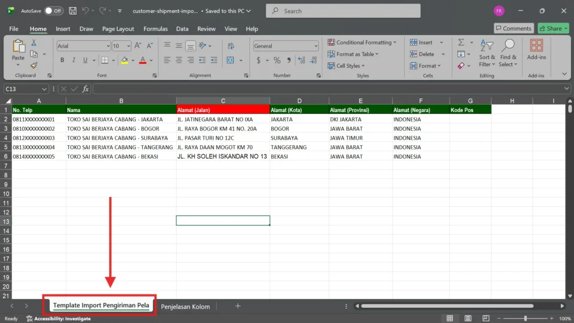Viewport: 574px width, 323px height.
Task: Open Add-ins from the ribbon
Action: point(536,49)
